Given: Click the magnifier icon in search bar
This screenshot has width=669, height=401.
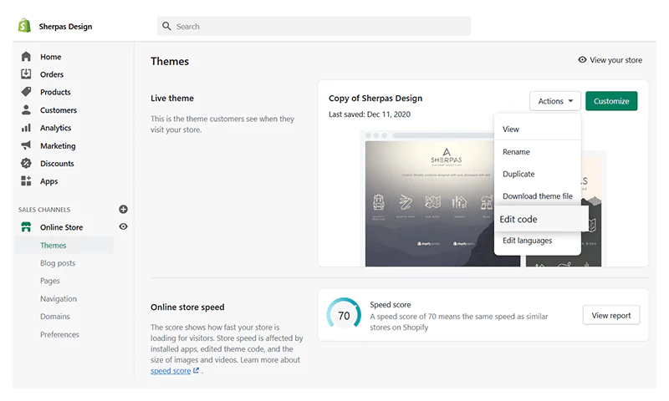Looking at the screenshot, I should (166, 26).
